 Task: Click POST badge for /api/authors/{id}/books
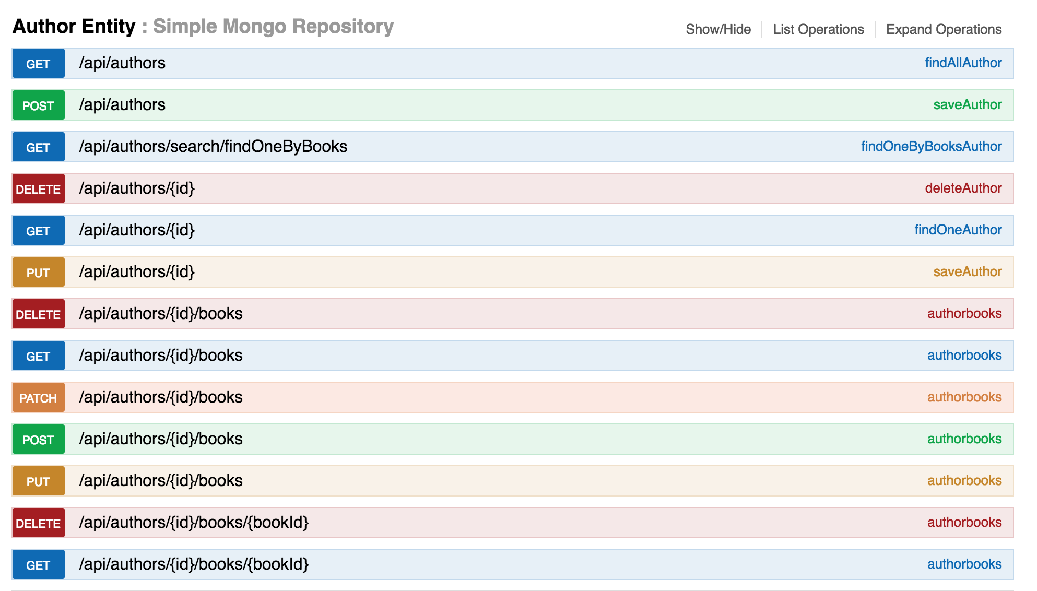point(39,439)
